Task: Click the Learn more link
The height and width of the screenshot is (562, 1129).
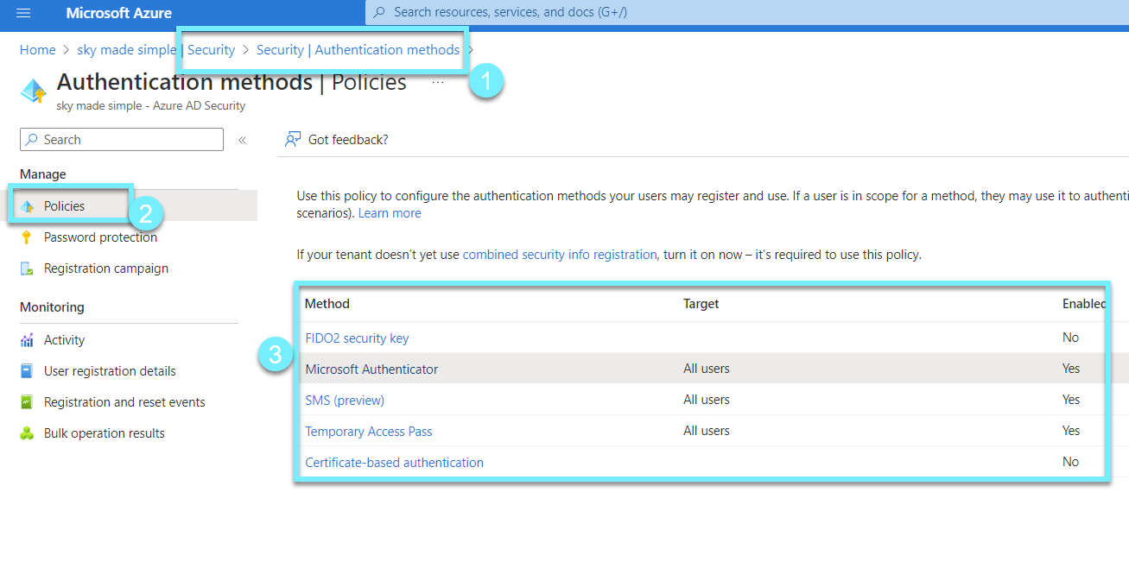Action: coord(390,213)
